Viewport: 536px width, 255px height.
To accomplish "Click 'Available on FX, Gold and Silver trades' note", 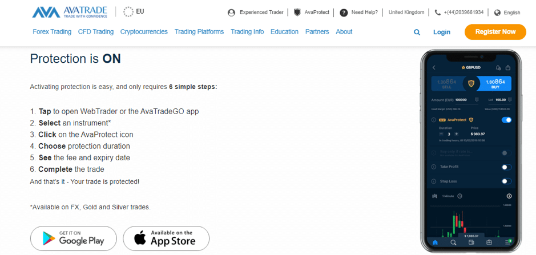I will tap(90, 207).
